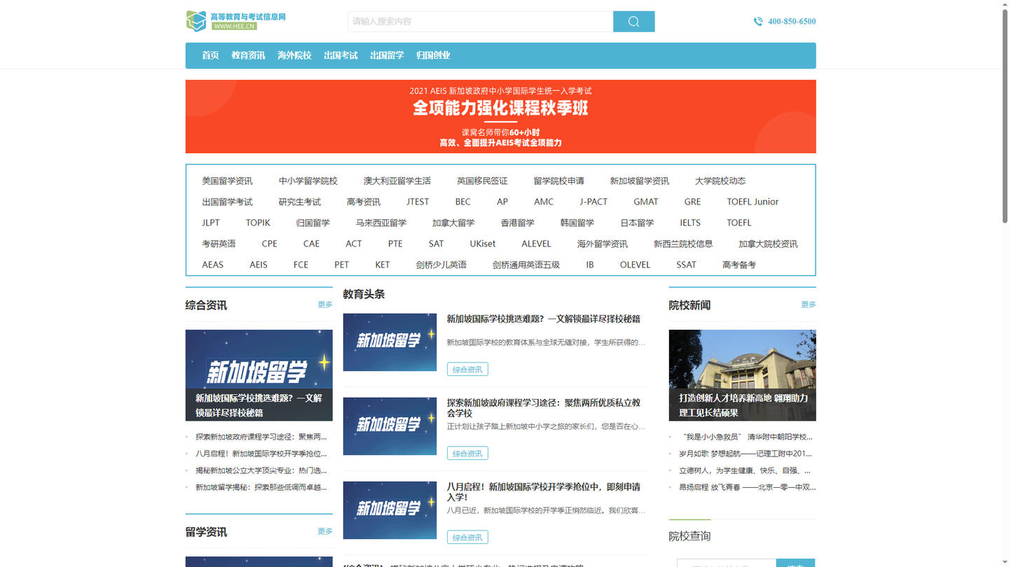Open the AEAS tag
The height and width of the screenshot is (567, 1009).
(213, 265)
